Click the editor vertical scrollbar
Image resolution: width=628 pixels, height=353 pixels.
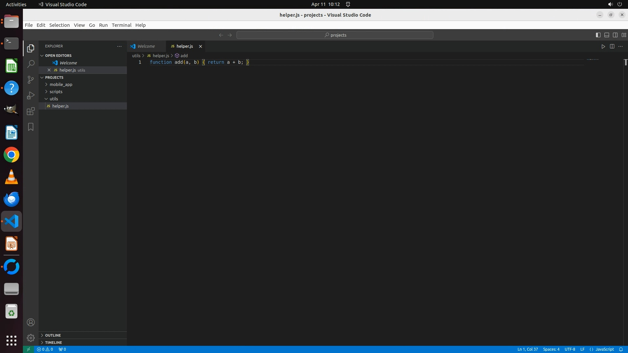click(x=625, y=196)
